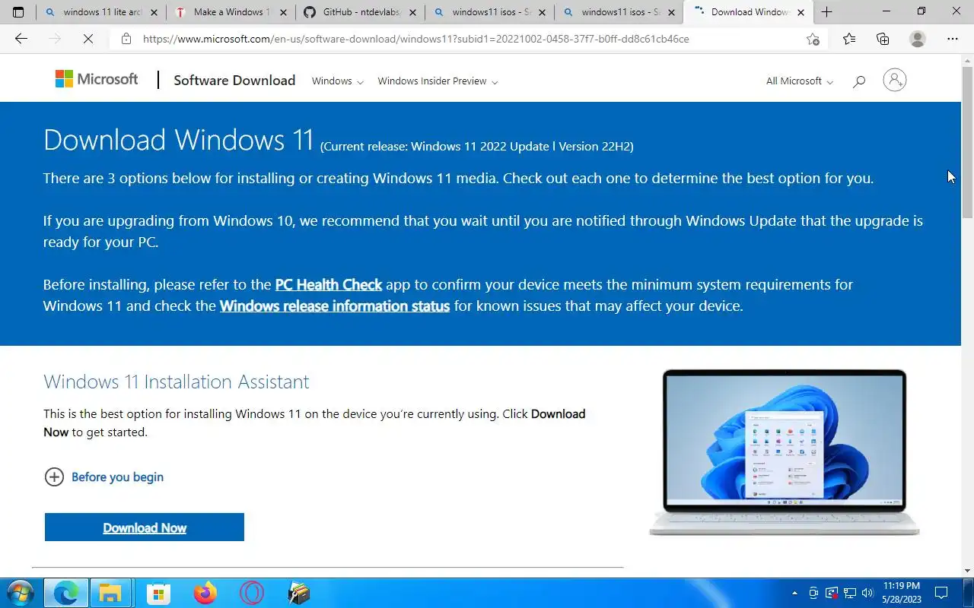Show hidden tray icons arrow
This screenshot has height=608, width=974.
click(x=795, y=593)
